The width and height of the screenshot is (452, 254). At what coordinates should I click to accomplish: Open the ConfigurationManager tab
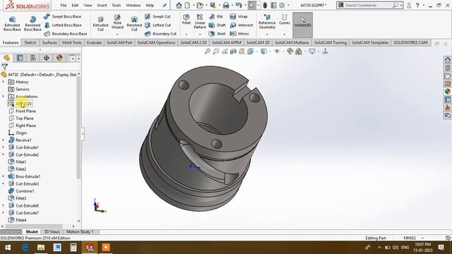pyautogui.click(x=33, y=58)
